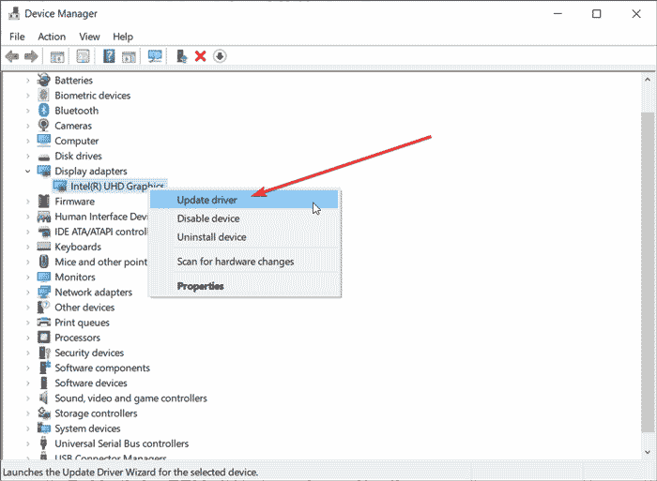The image size is (657, 481).
Task: Click the down-arrow circle toolbar icon
Action: click(x=220, y=56)
